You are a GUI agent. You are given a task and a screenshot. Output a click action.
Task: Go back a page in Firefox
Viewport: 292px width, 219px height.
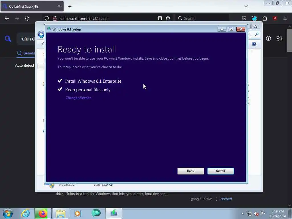(7, 19)
